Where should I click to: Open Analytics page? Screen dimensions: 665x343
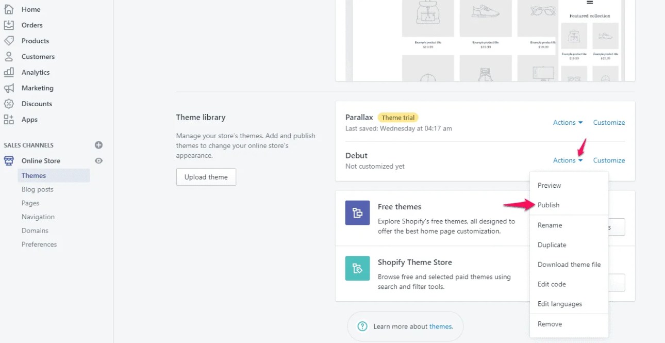[x=36, y=72]
